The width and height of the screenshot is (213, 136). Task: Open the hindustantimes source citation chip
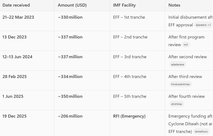(181, 84)
